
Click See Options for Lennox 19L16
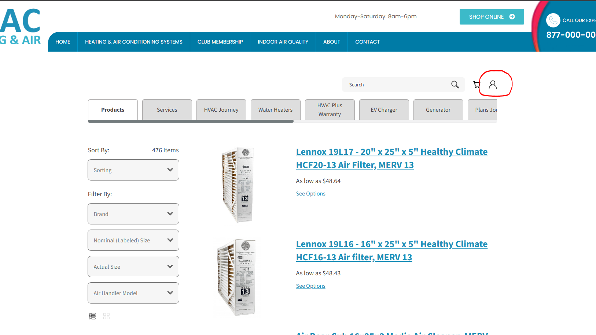coord(311,286)
